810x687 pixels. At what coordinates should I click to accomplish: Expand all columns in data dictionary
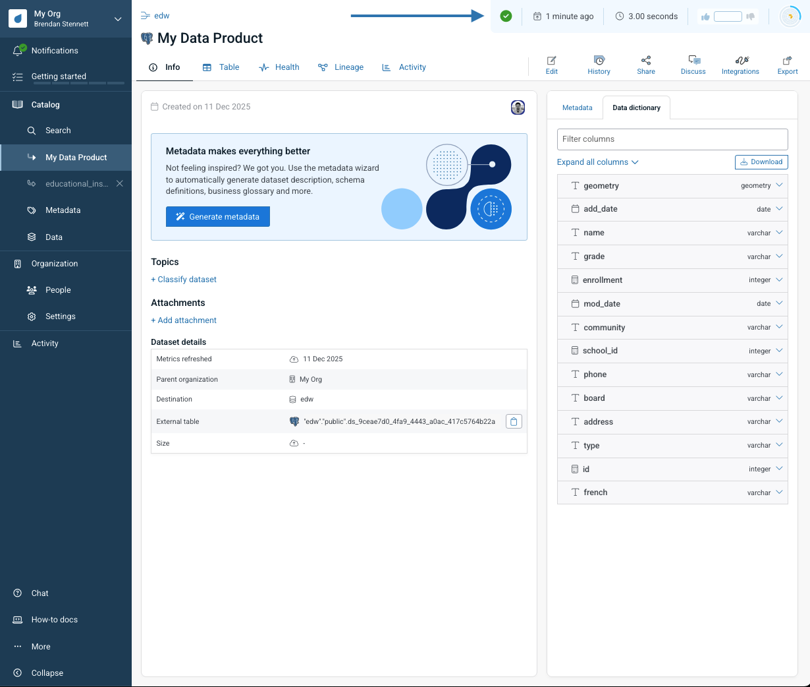(x=597, y=162)
